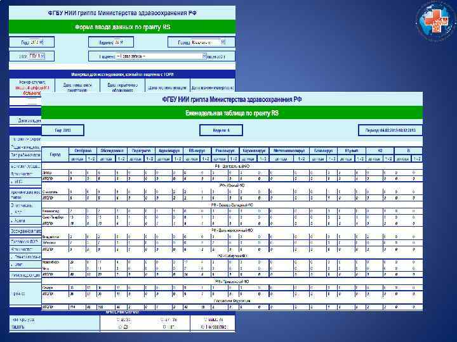Click the 'Дата госпитализации' column header
This screenshot has width=457, height=342.
[168, 87]
